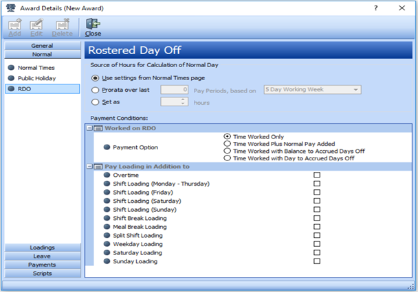Click the Meal Break Loading label
This screenshot has width=418, height=292.
pos(140,227)
